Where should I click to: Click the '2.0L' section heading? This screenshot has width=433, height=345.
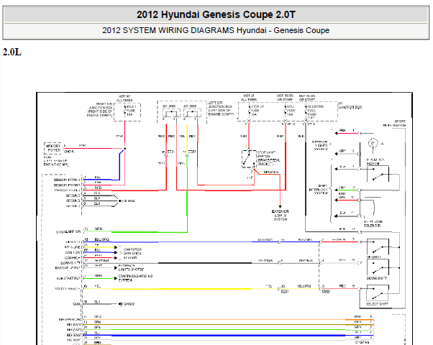pyautogui.click(x=12, y=52)
